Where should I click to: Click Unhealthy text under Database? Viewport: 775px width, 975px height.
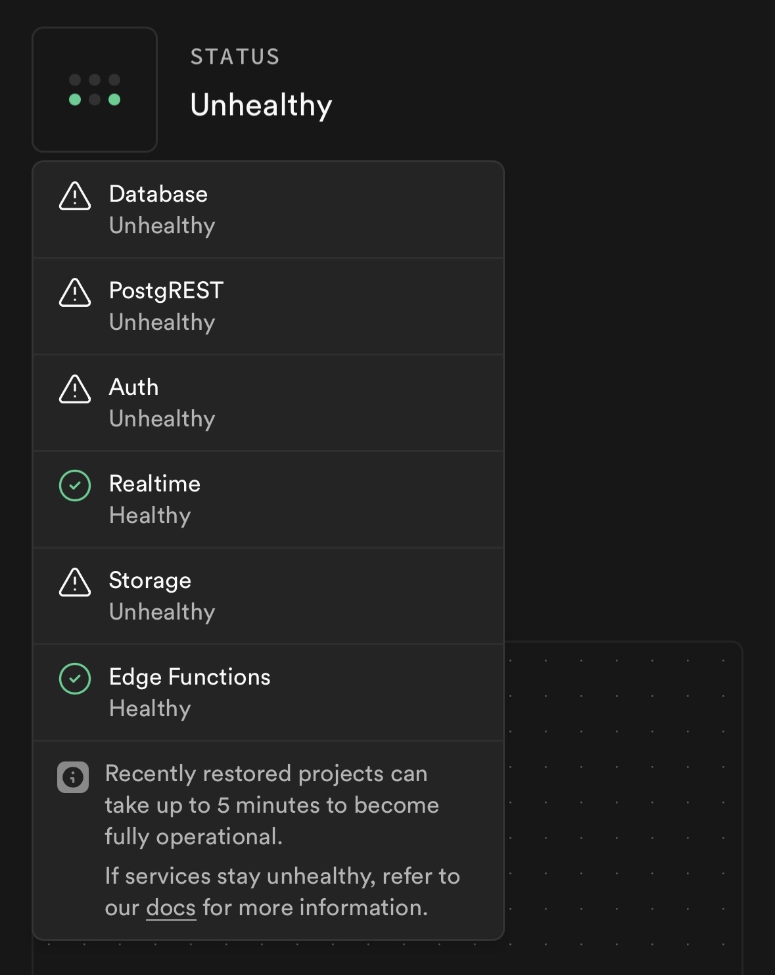click(x=162, y=225)
